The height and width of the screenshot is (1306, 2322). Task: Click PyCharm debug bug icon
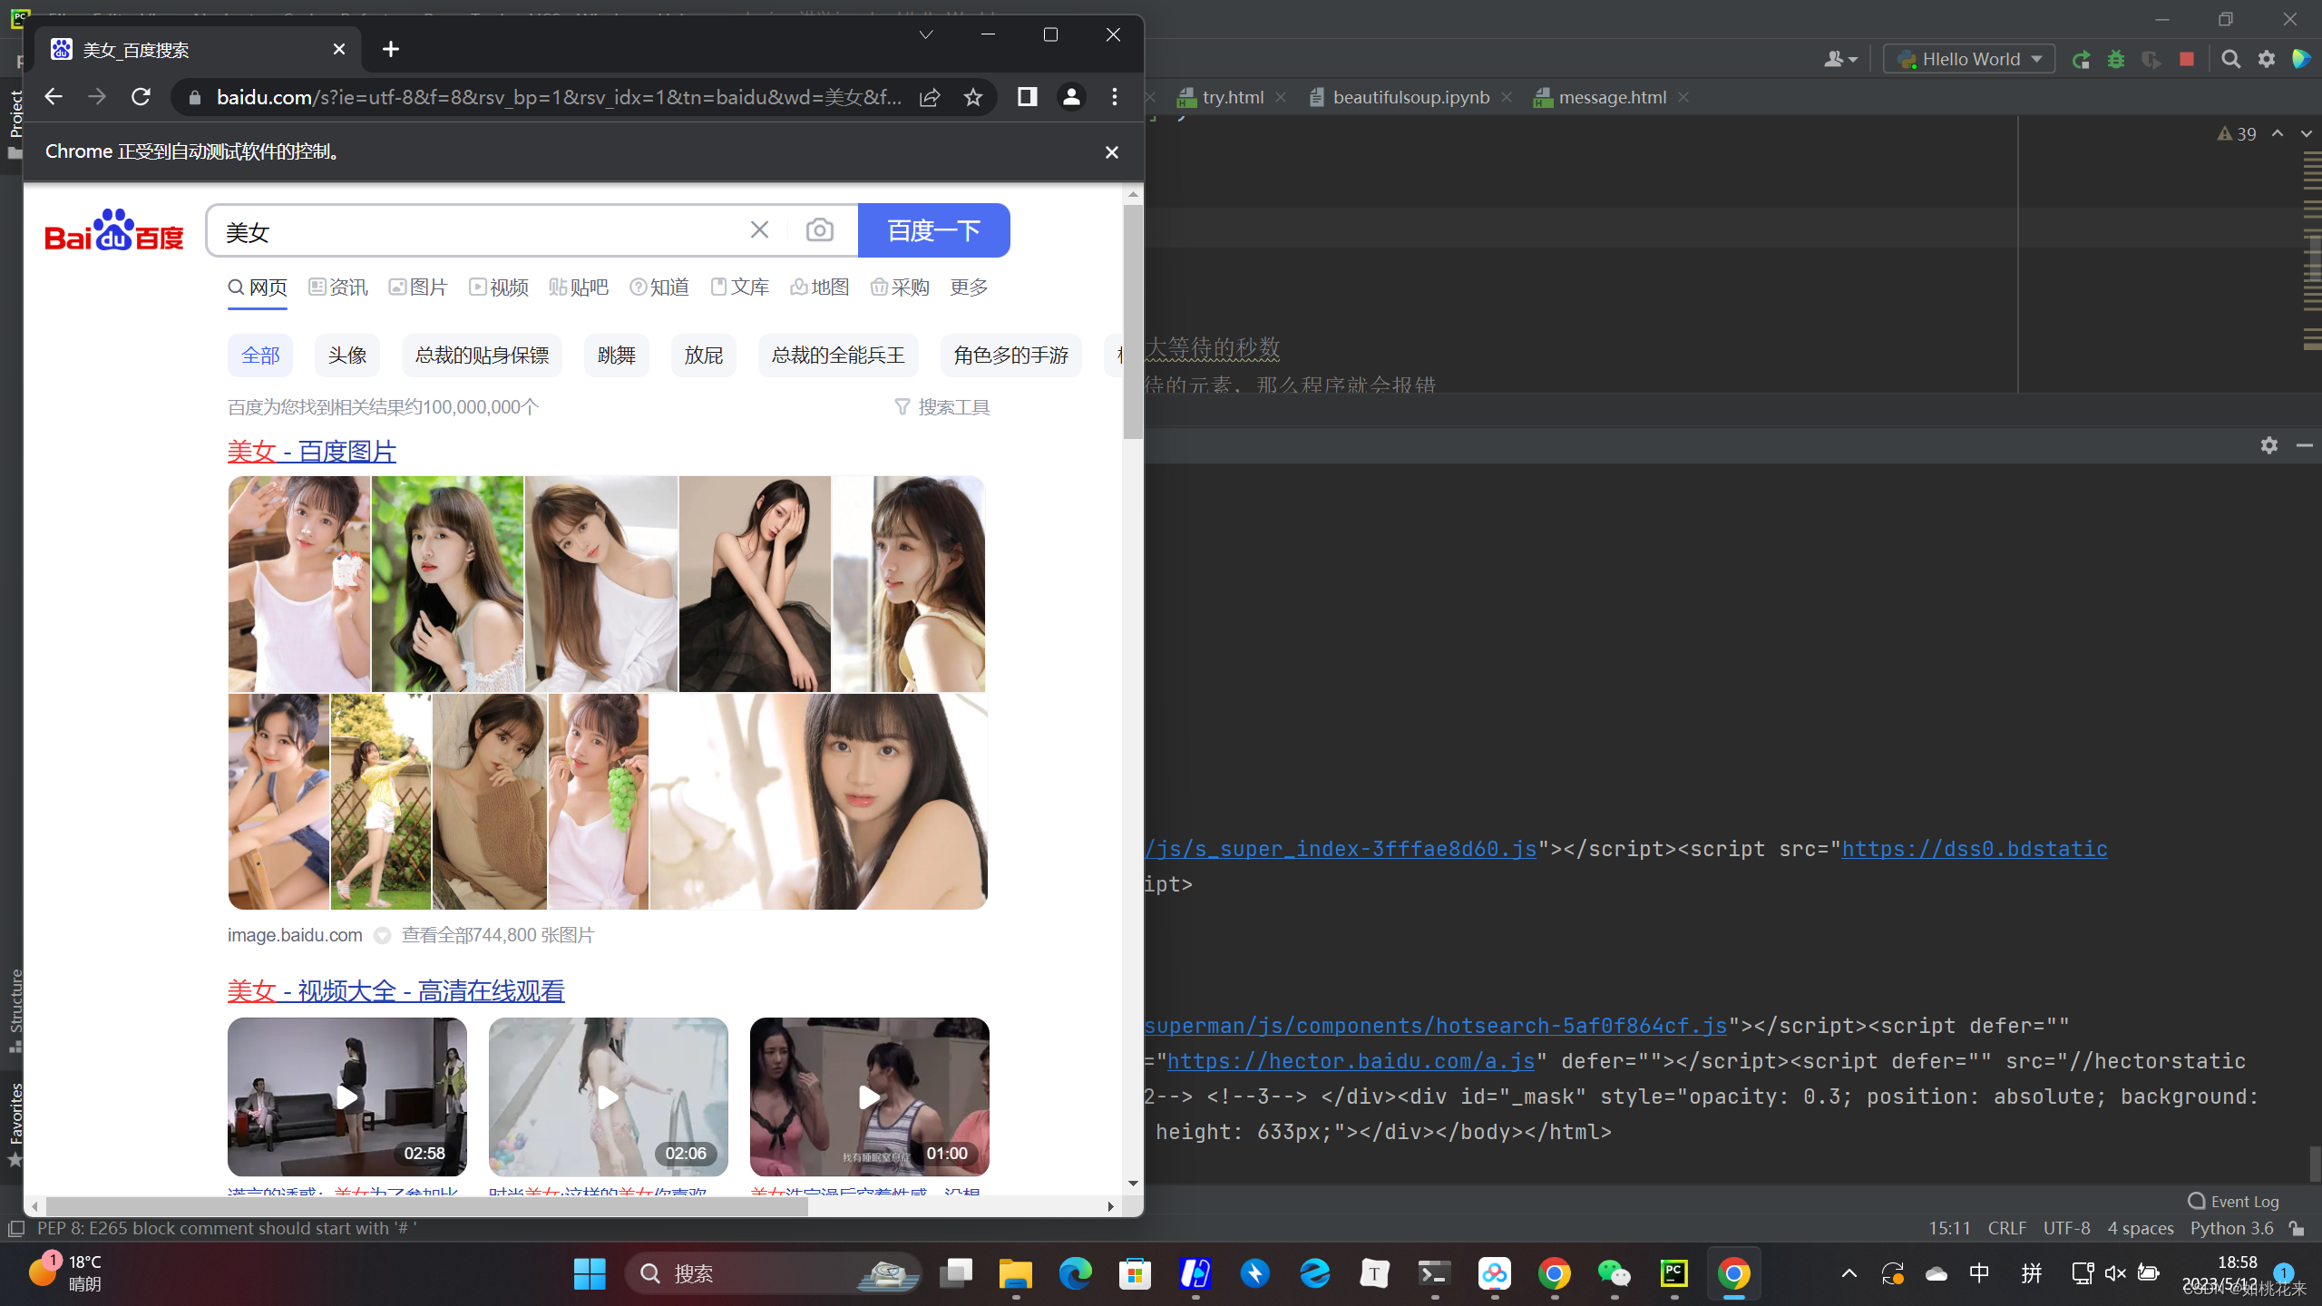(2116, 59)
